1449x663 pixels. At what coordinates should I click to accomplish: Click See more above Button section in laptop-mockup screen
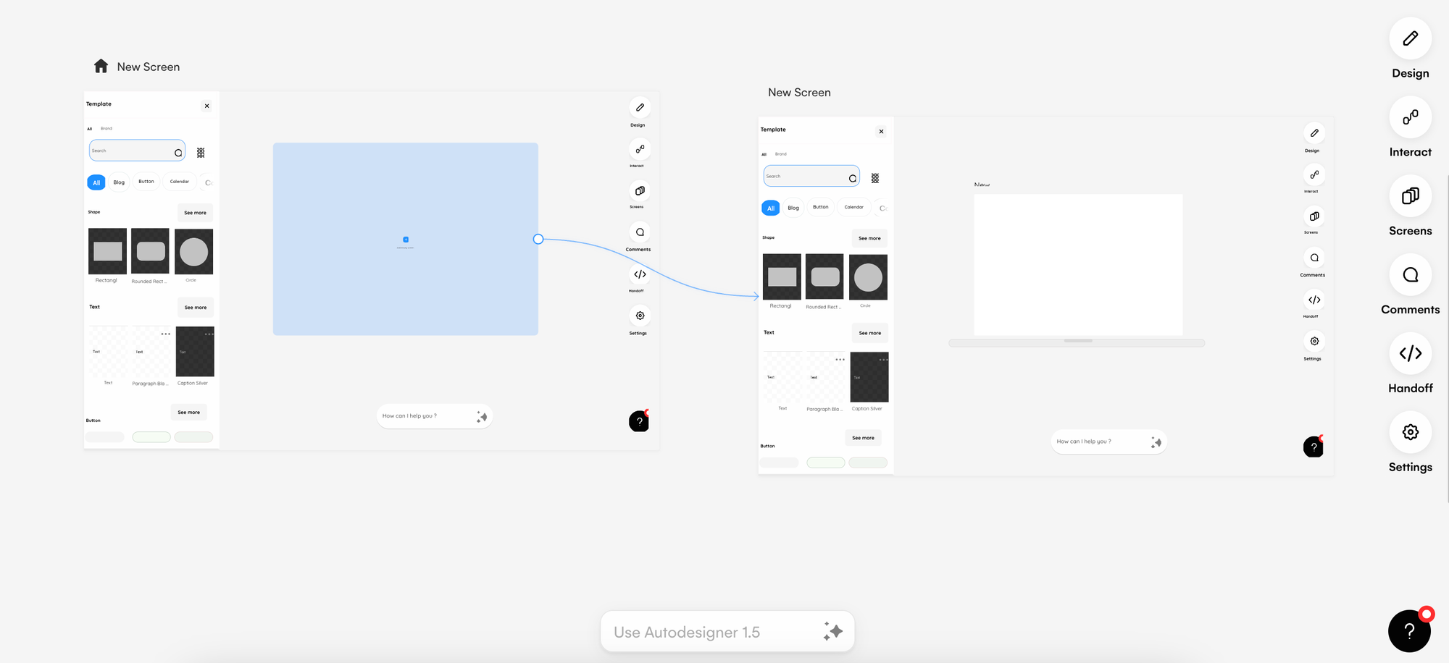pos(864,438)
